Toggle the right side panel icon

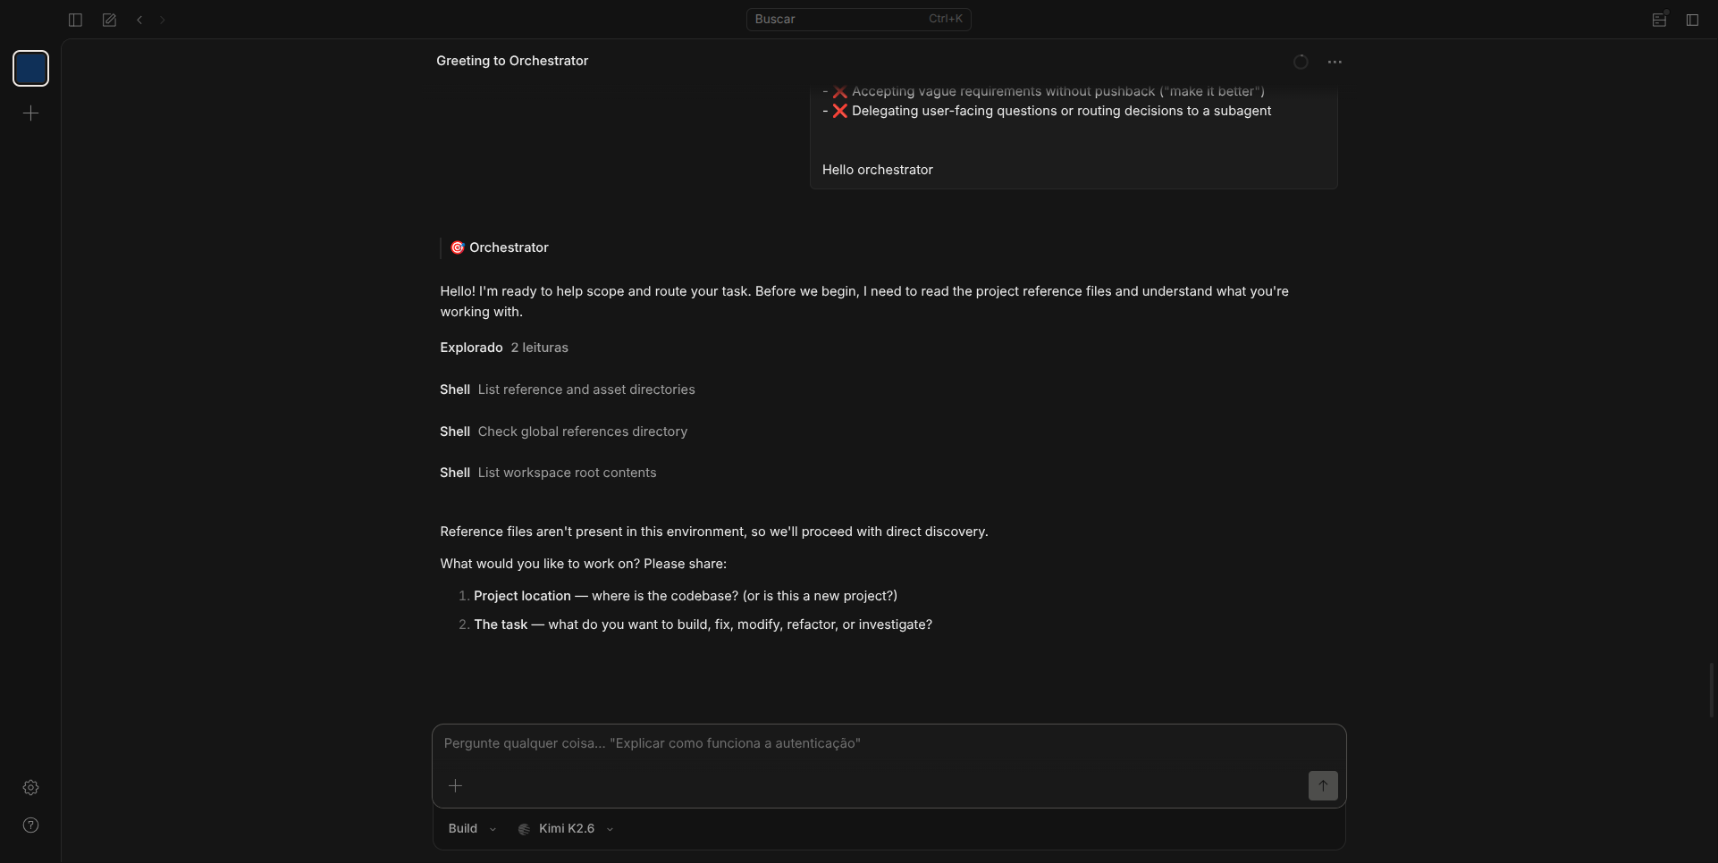(1692, 20)
